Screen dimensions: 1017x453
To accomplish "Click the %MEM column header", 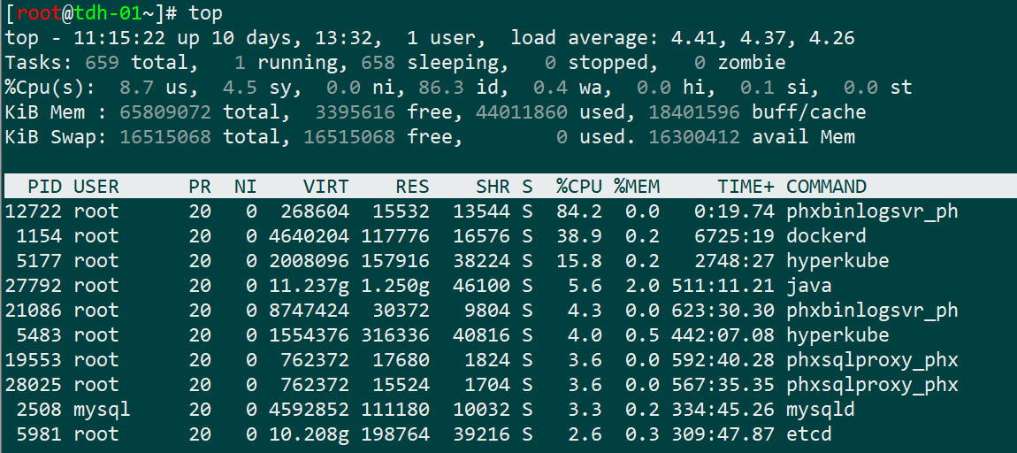I will tap(637, 187).
